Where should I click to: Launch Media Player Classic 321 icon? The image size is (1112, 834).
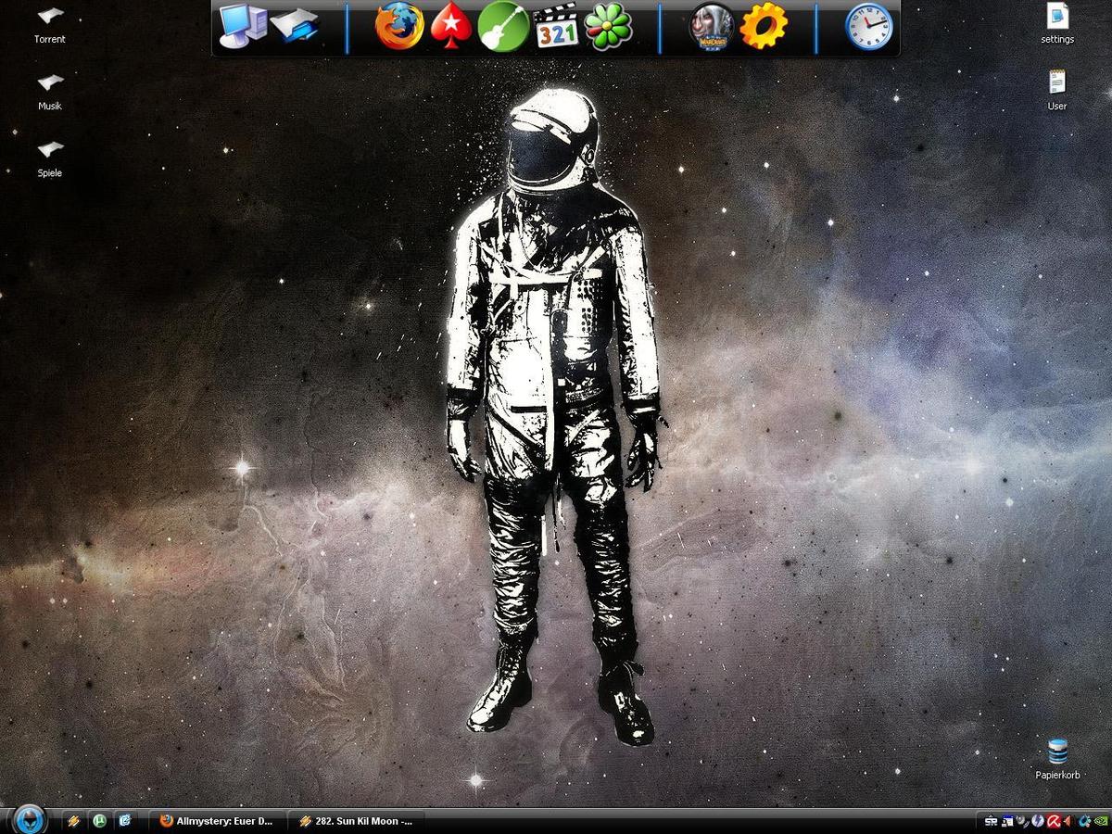click(557, 27)
